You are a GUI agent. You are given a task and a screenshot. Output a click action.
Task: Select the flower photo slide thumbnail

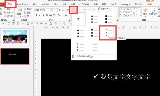tap(15, 37)
